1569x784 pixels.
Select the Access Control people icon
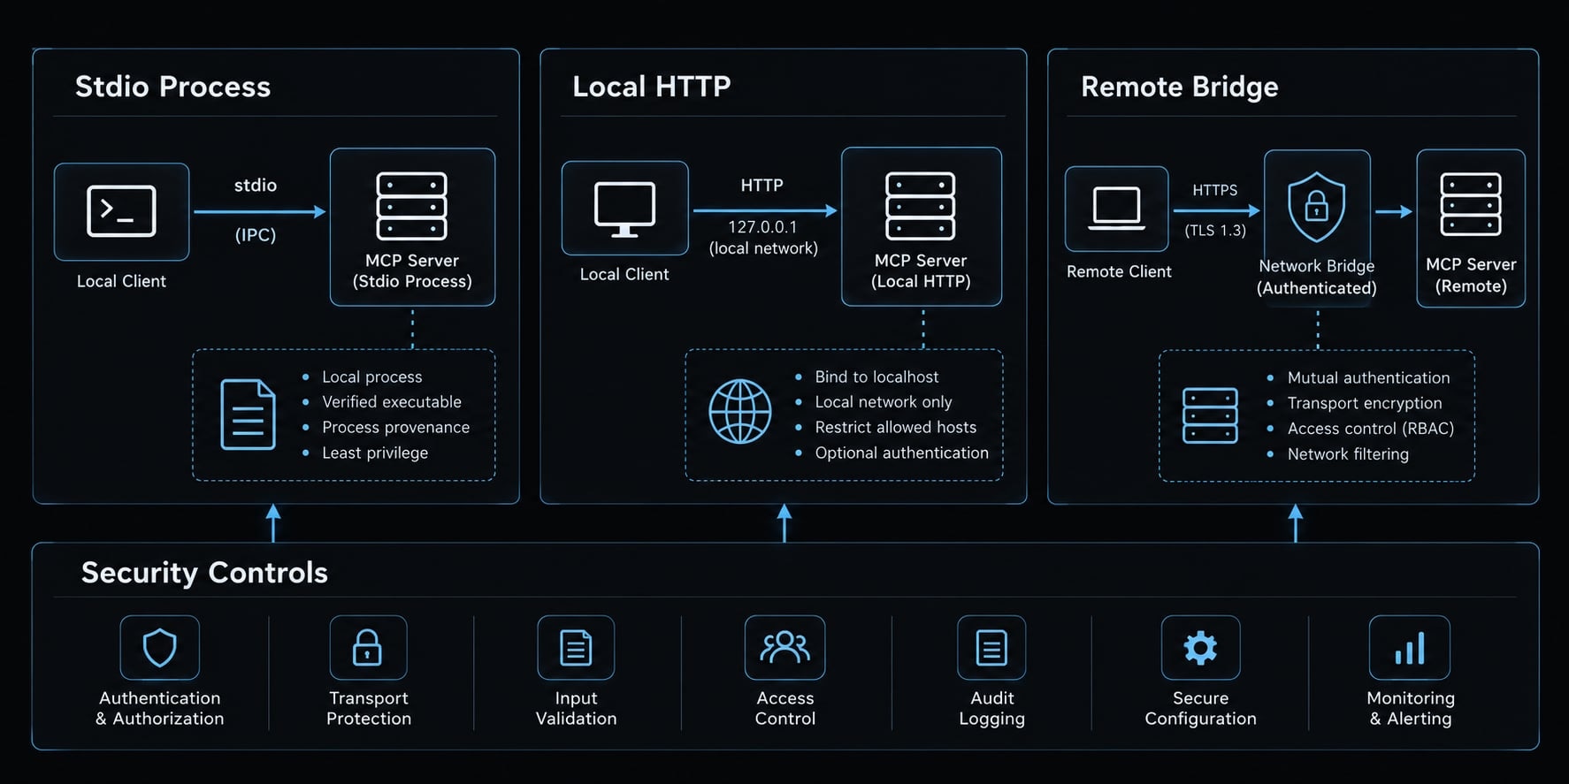pyautogui.click(x=784, y=647)
